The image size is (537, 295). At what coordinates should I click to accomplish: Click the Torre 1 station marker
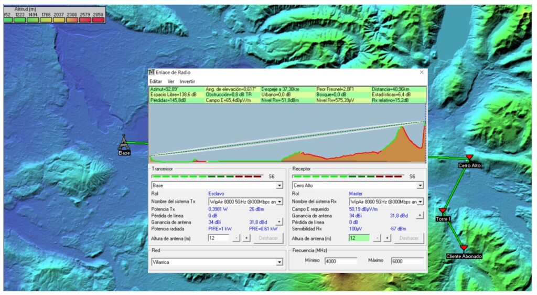pyautogui.click(x=443, y=211)
